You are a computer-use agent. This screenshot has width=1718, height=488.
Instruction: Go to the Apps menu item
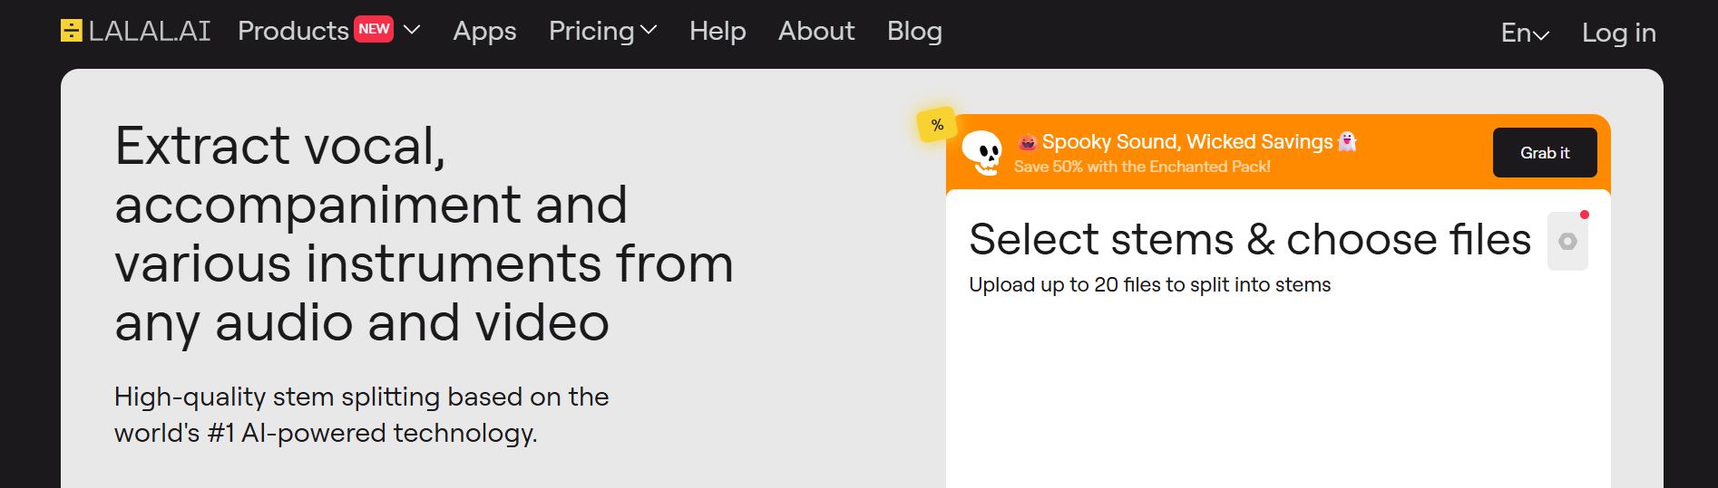pyautogui.click(x=484, y=32)
